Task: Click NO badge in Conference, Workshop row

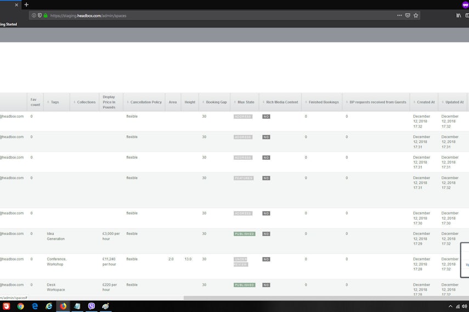Action: (266, 259)
